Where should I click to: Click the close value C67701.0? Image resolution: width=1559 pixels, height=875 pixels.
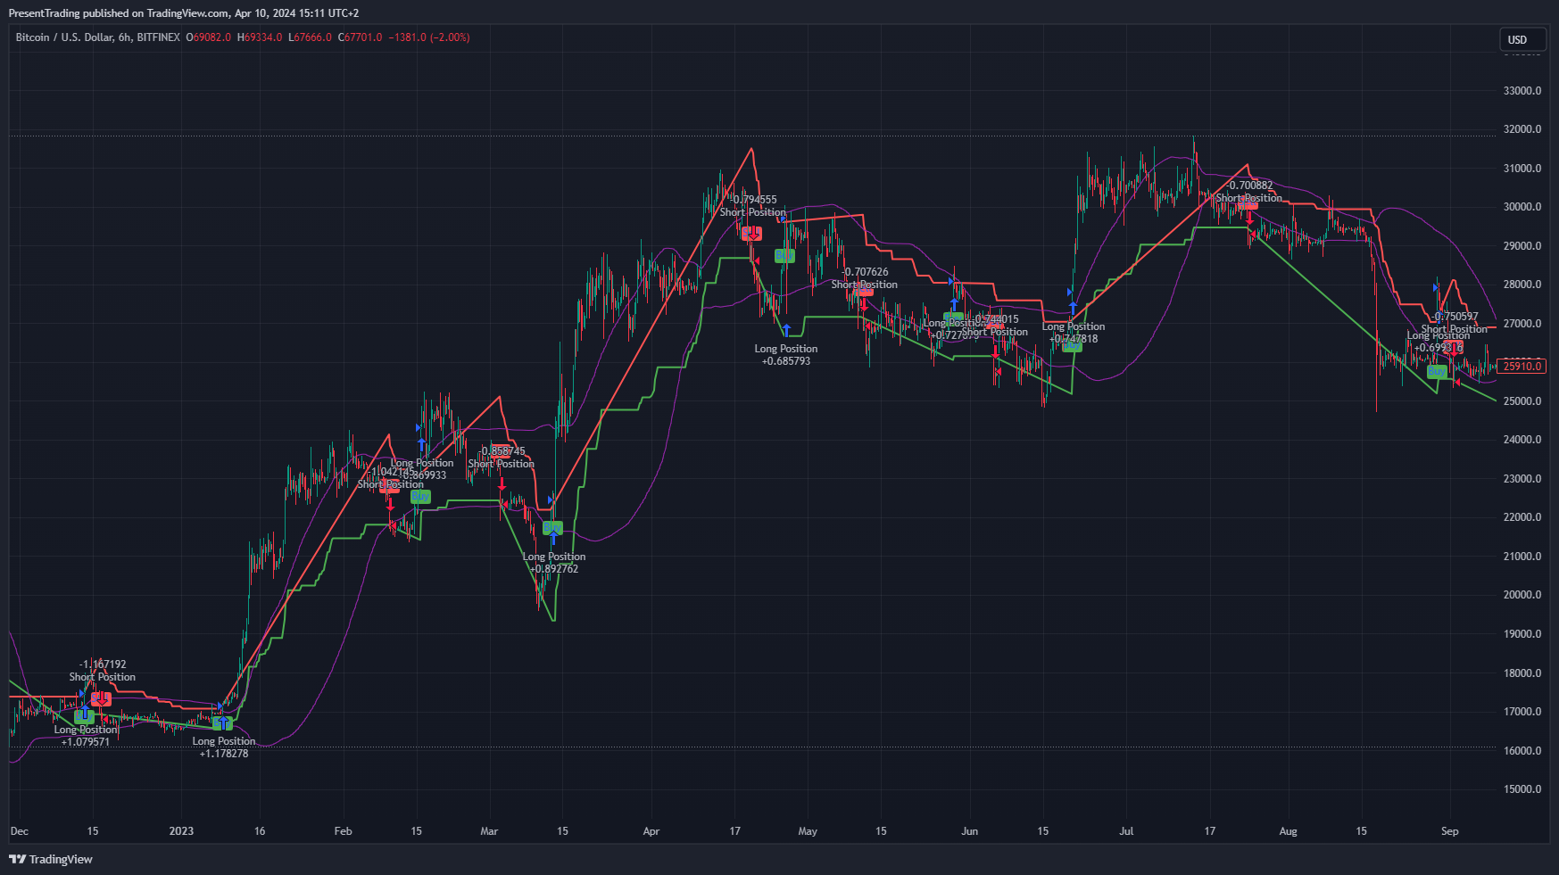click(x=361, y=37)
